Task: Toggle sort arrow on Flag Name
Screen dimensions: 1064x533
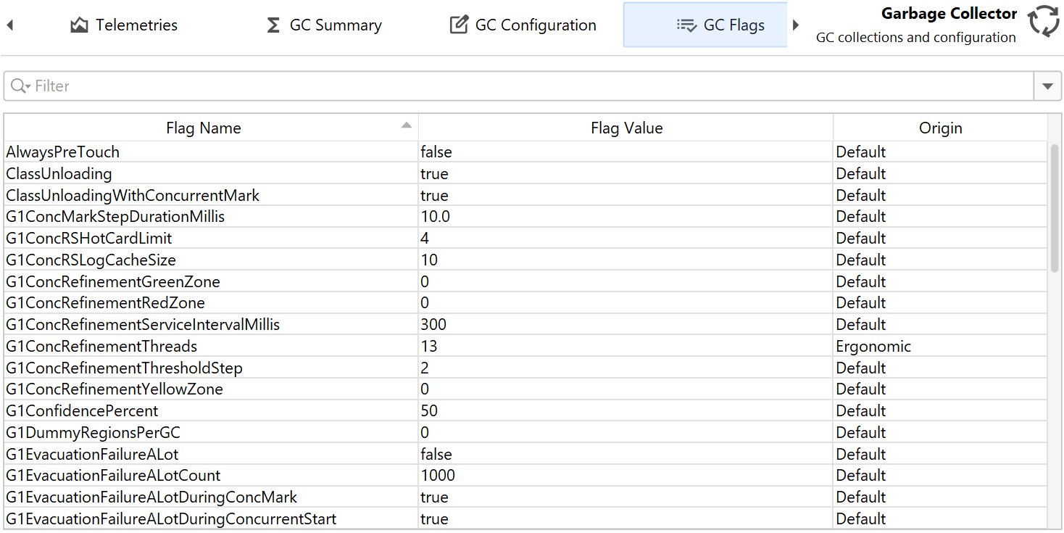Action: pos(407,125)
